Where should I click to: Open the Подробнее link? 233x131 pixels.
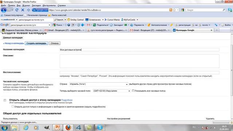tap(67, 100)
